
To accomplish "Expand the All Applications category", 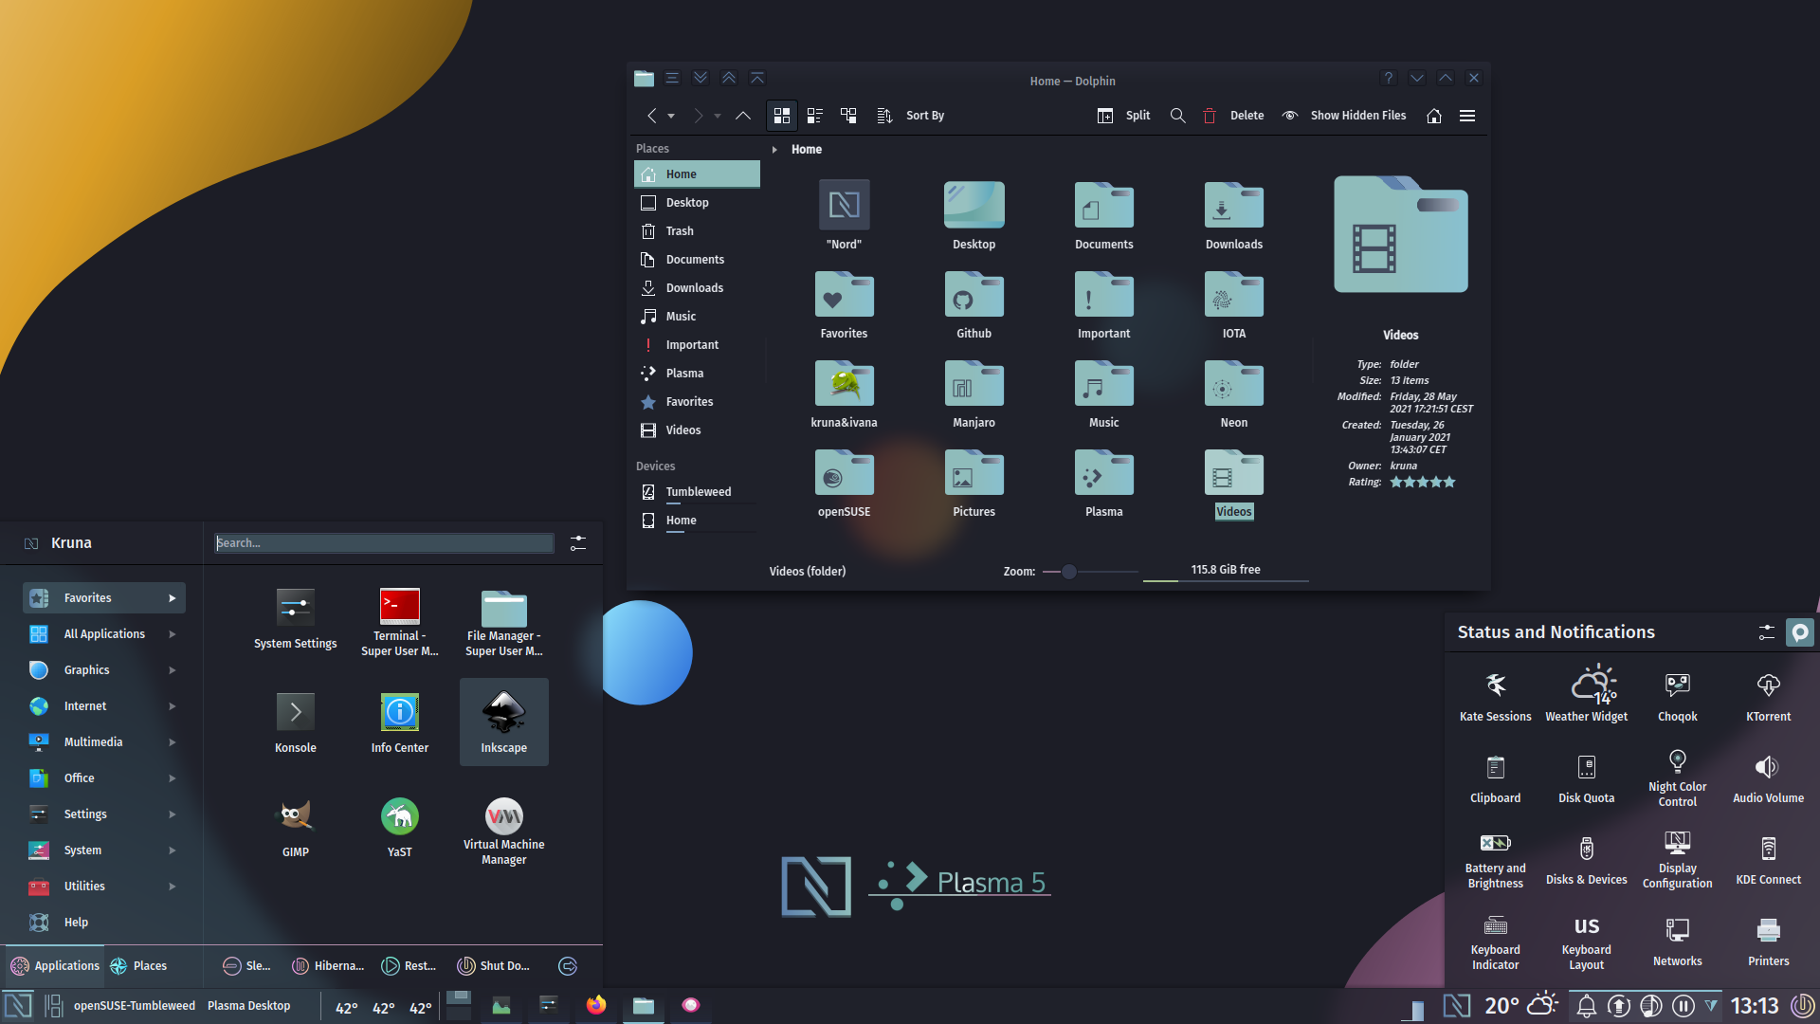I will coord(104,634).
